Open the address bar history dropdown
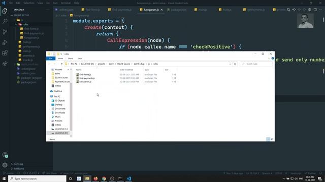The image size is (325, 182). pos(230,64)
